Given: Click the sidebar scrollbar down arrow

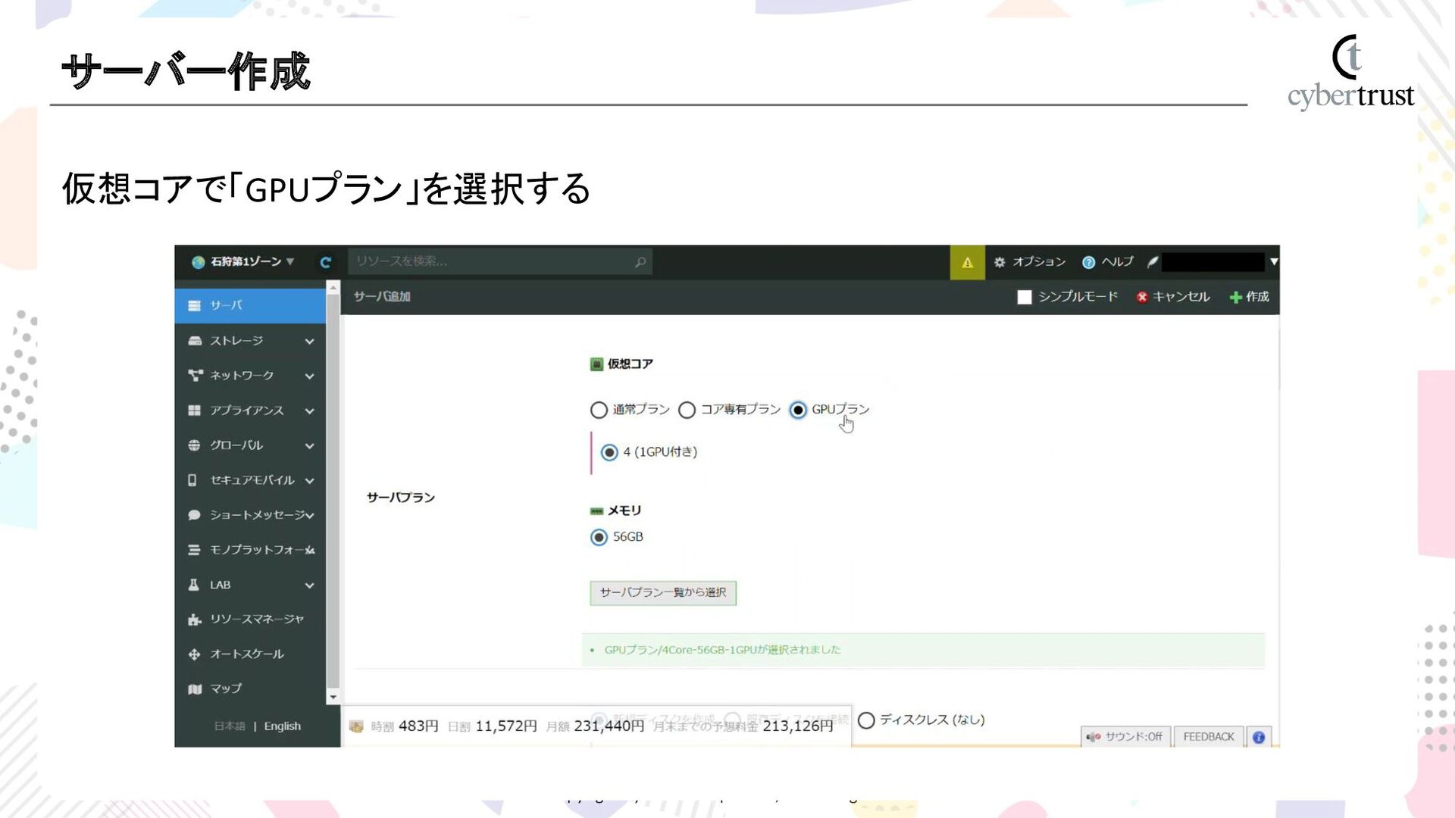Looking at the screenshot, I should click(x=333, y=697).
